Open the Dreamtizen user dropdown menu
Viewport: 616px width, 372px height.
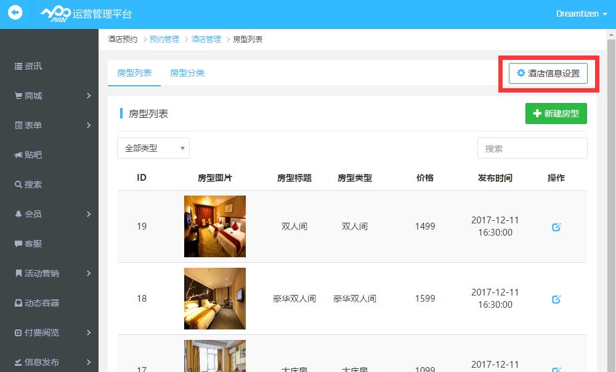pyautogui.click(x=581, y=14)
